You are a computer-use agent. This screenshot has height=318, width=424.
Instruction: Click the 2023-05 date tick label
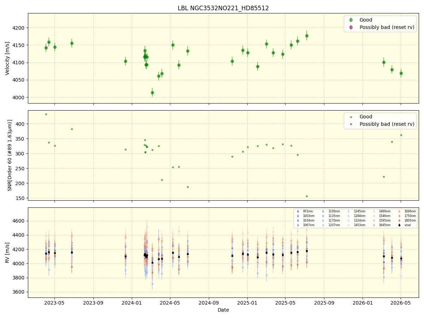point(55,303)
